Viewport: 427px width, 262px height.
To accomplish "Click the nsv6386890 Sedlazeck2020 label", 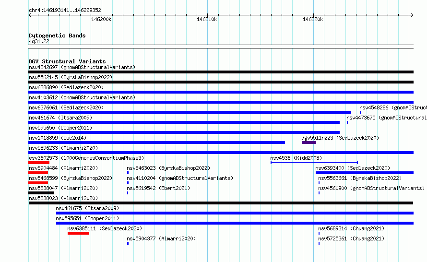I will [66, 87].
